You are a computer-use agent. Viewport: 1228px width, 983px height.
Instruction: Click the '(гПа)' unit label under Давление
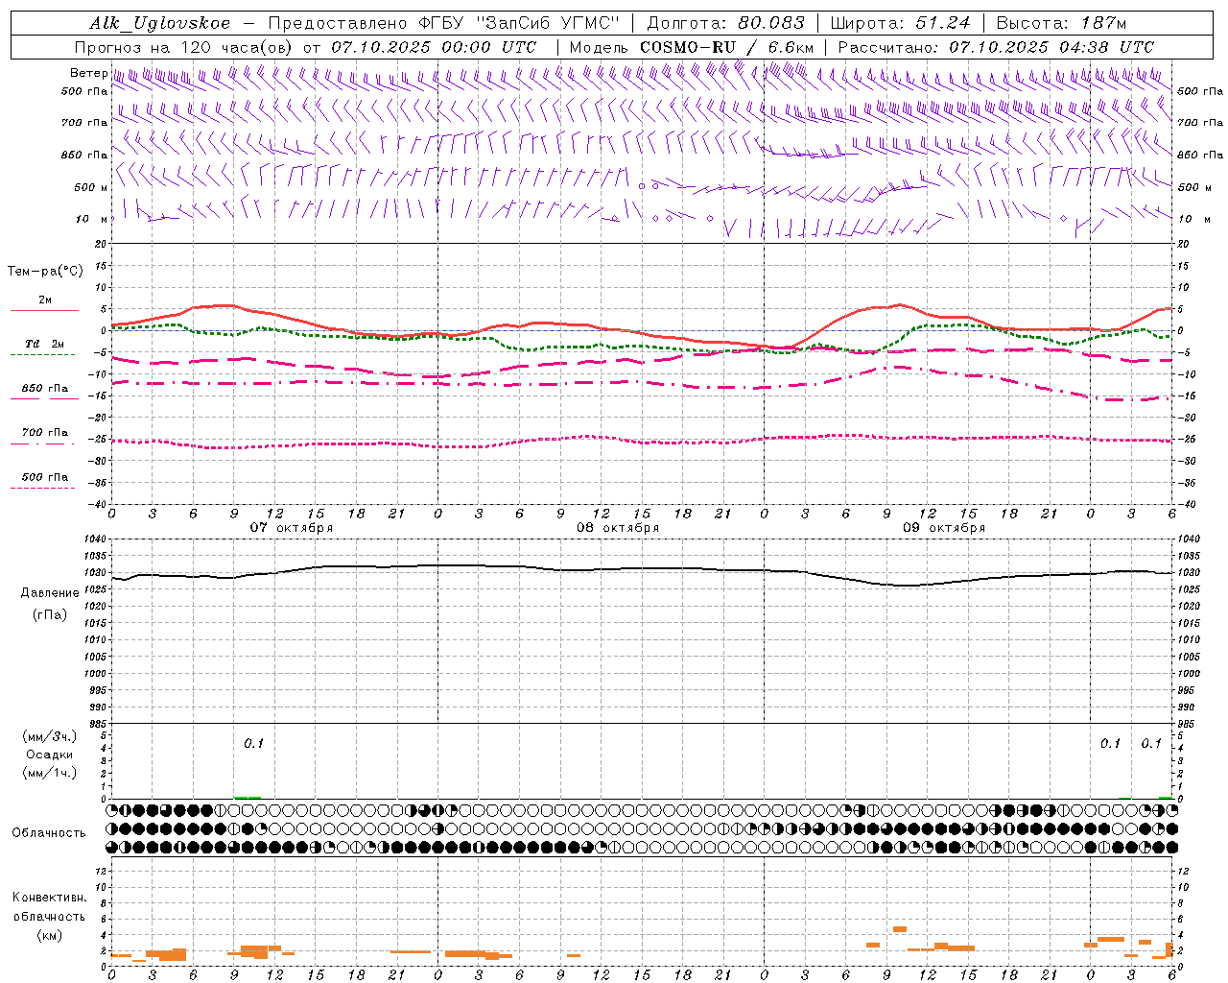tap(50, 614)
